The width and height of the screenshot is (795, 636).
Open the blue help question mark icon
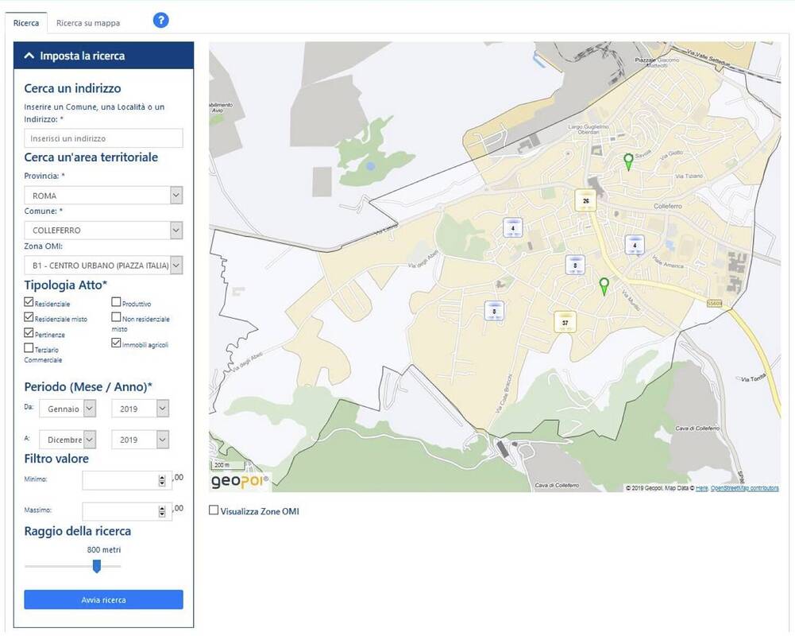pos(160,21)
